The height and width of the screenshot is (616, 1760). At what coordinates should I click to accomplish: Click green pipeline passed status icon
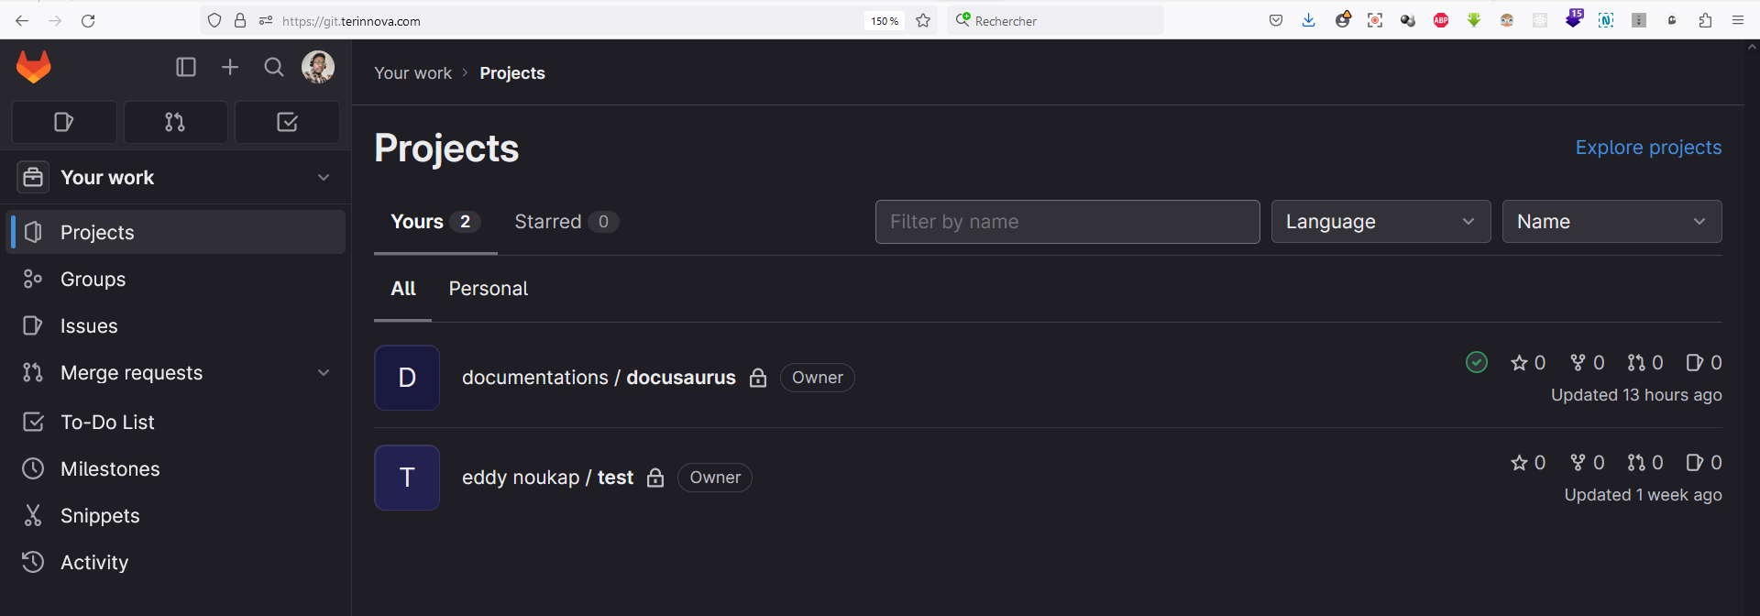(1476, 363)
